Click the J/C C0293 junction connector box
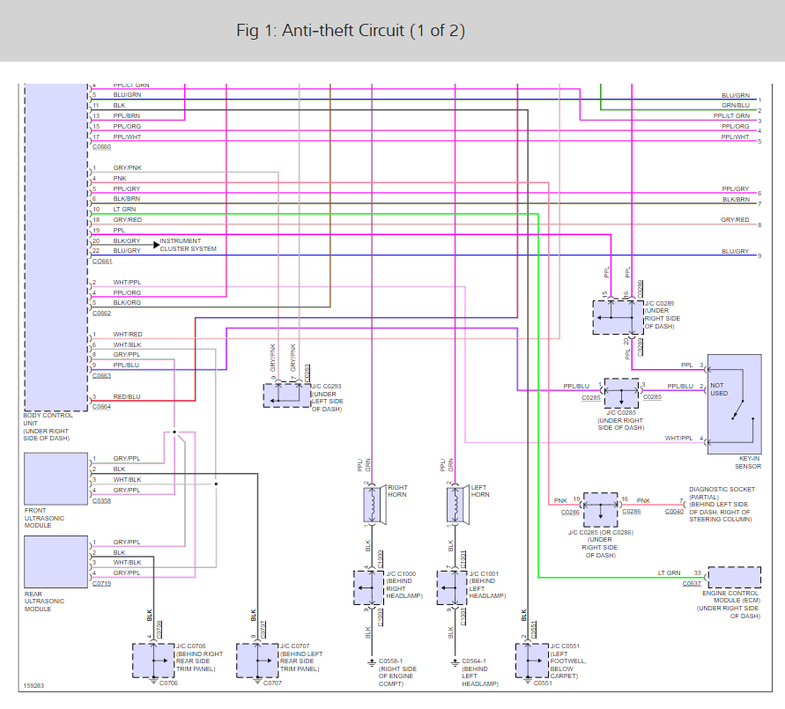The width and height of the screenshot is (785, 709). 287,395
